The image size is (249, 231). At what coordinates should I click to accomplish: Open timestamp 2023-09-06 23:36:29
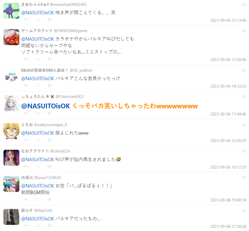pos(228,141)
